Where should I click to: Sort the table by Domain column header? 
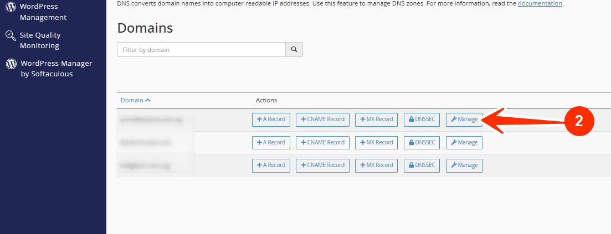pyautogui.click(x=135, y=100)
